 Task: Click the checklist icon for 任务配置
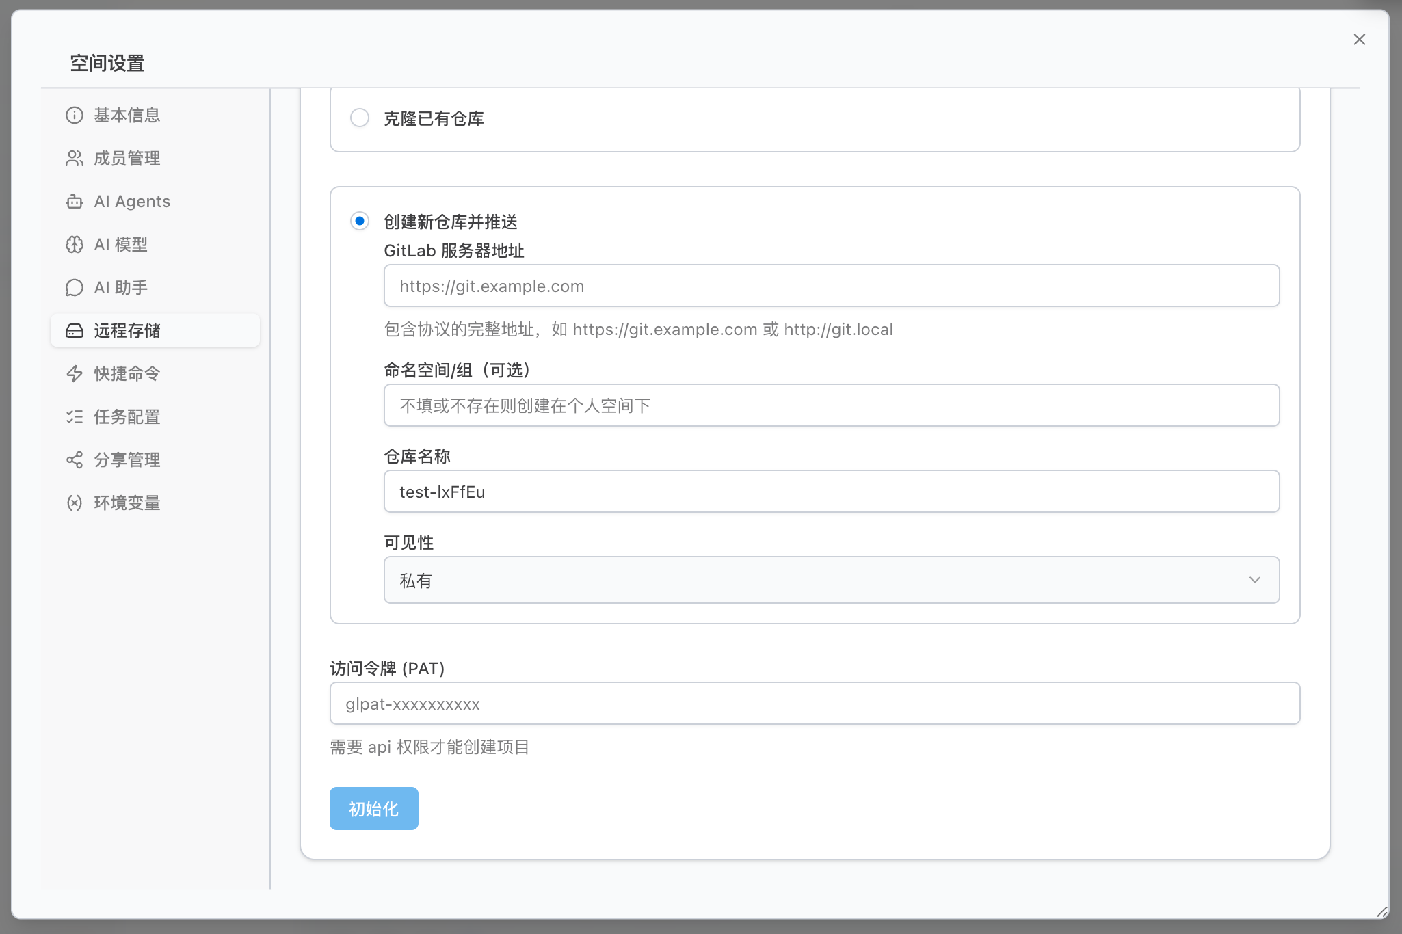click(75, 416)
